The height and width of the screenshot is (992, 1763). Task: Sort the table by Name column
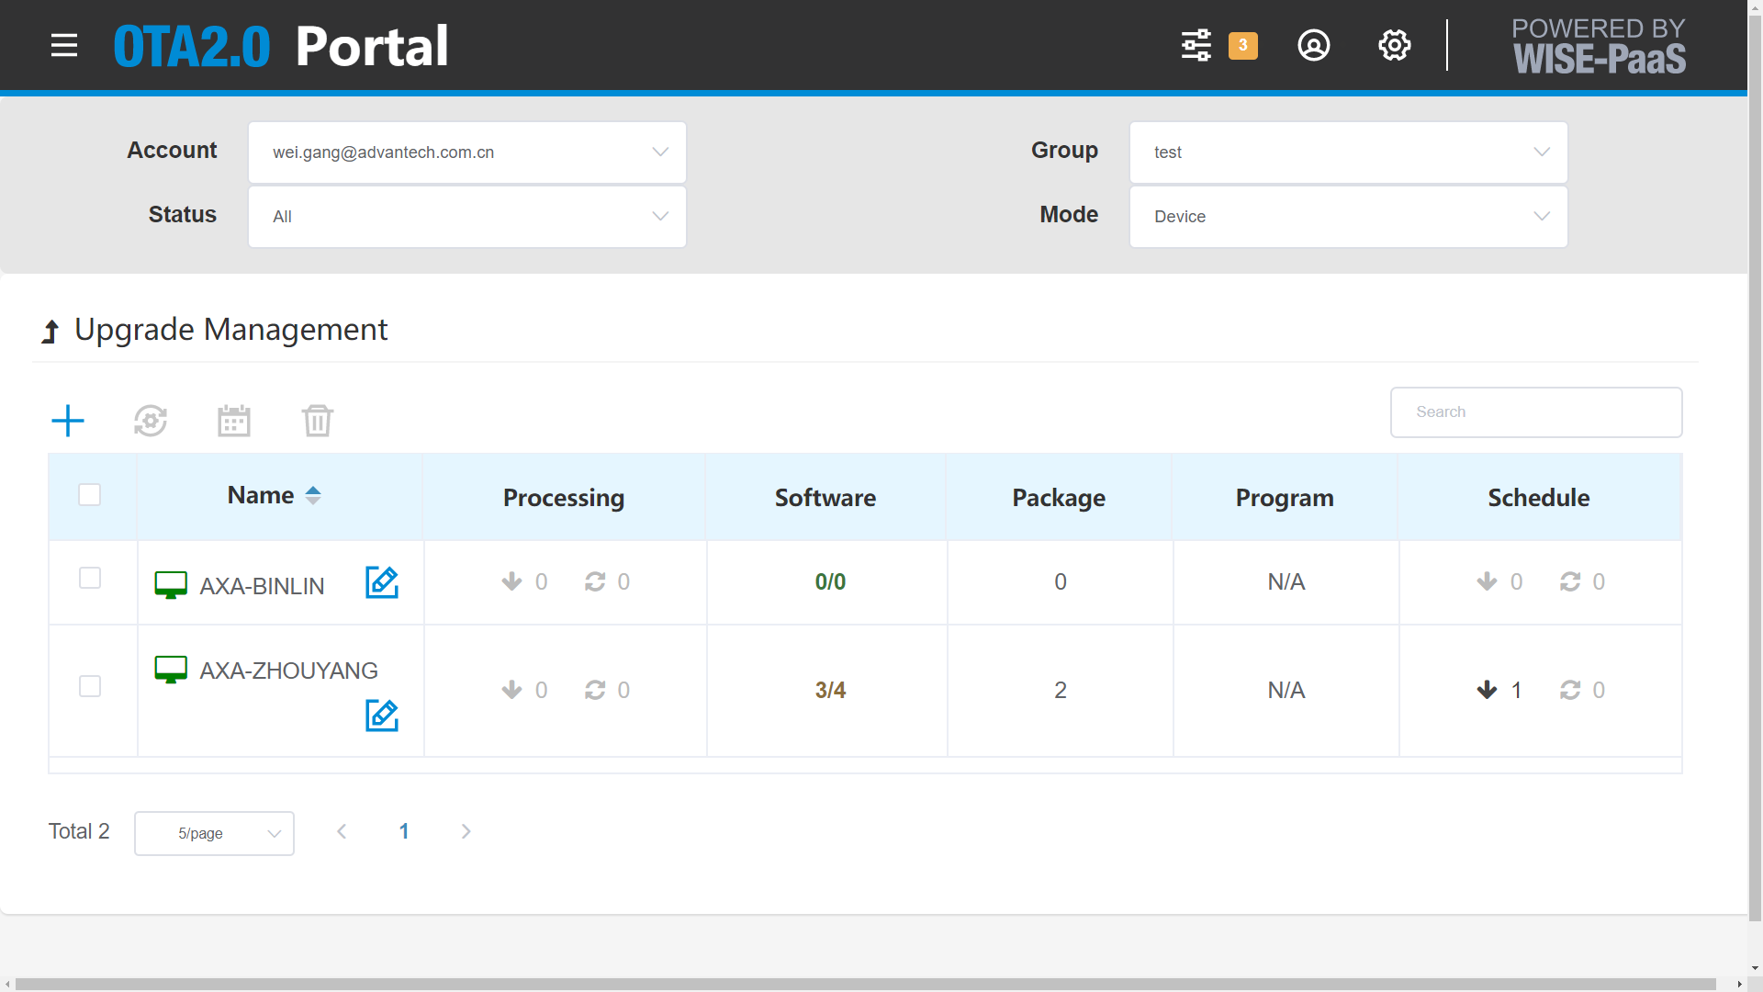pyautogui.click(x=275, y=496)
